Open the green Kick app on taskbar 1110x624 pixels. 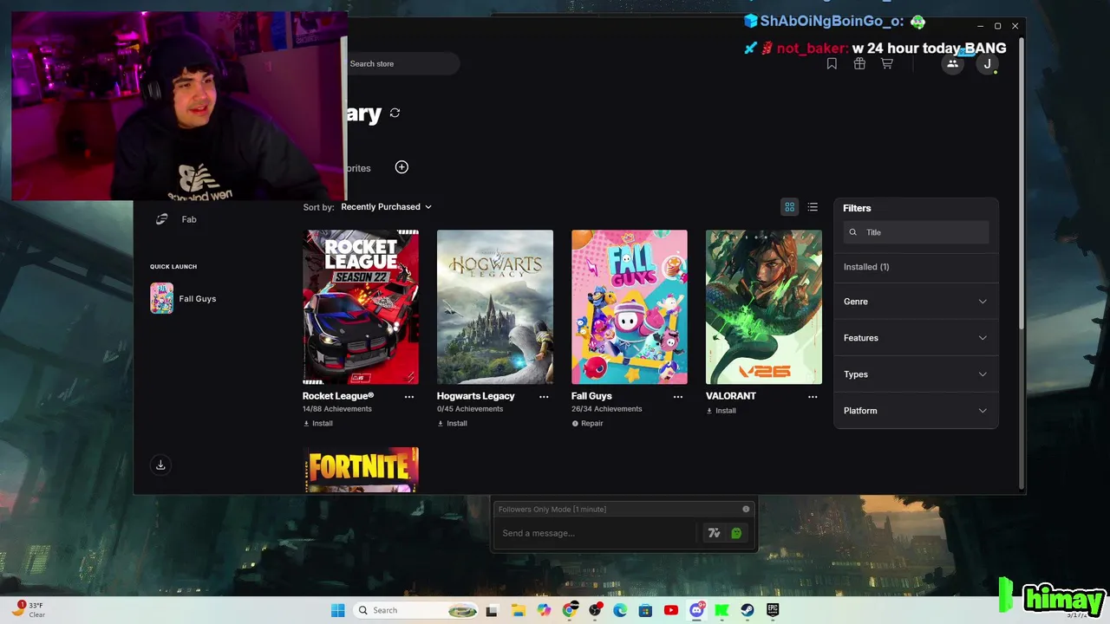[721, 610]
